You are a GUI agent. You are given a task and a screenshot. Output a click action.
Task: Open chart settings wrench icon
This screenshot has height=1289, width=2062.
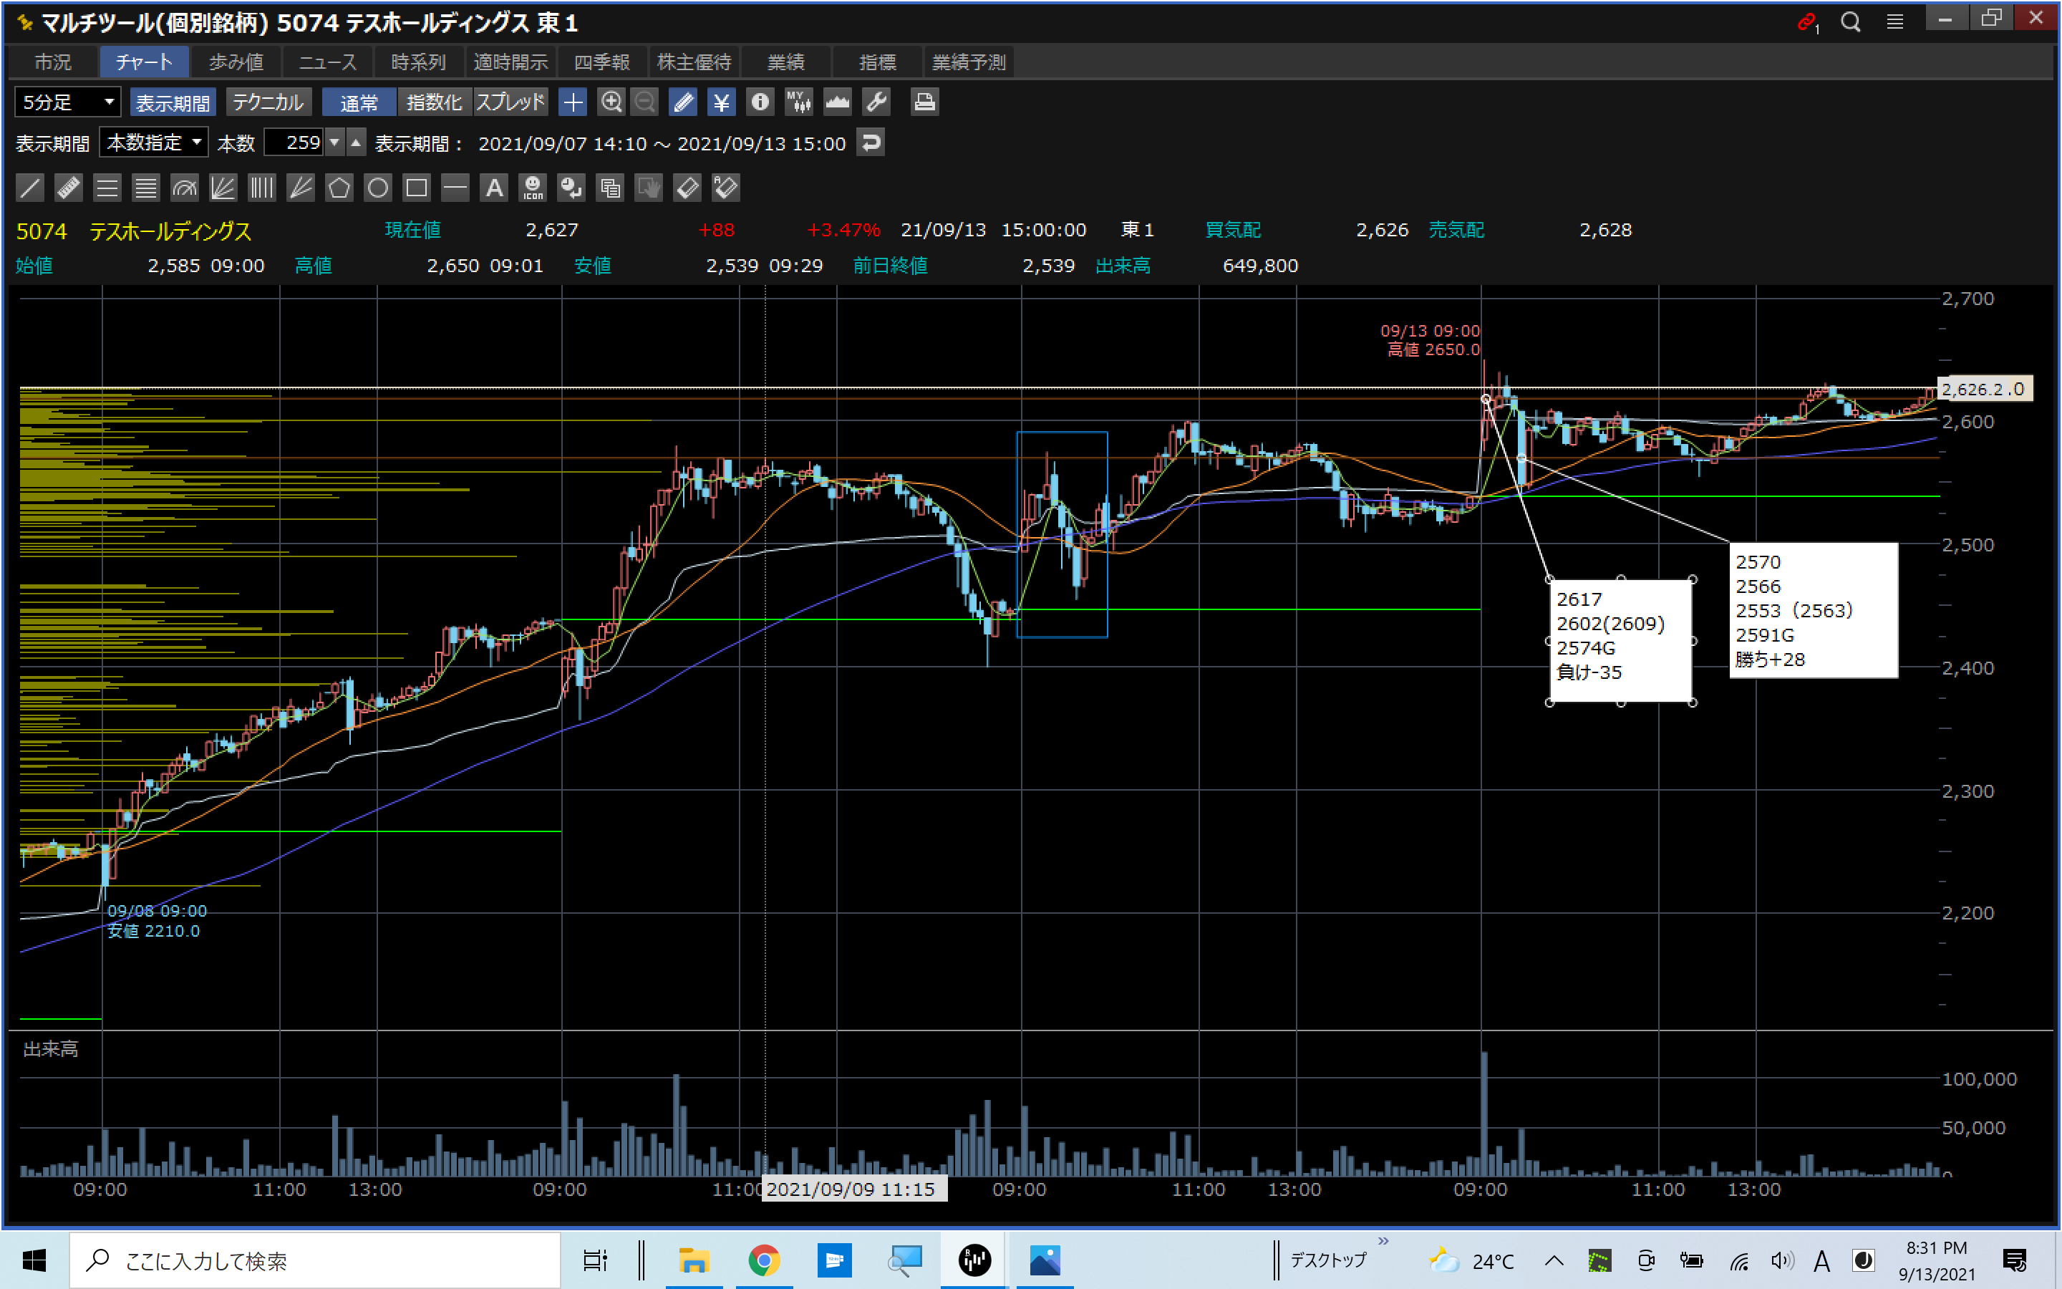pyautogui.click(x=877, y=102)
